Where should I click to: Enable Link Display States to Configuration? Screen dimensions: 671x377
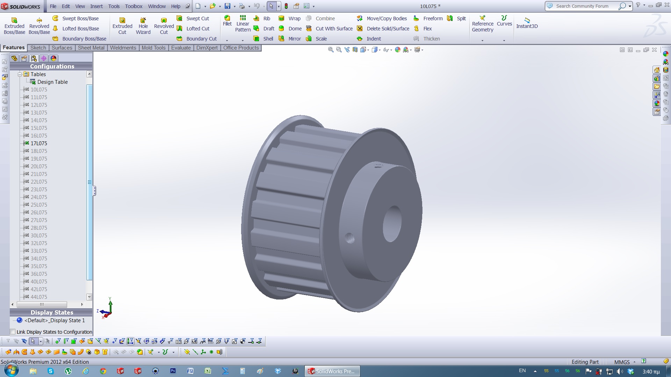click(13, 332)
